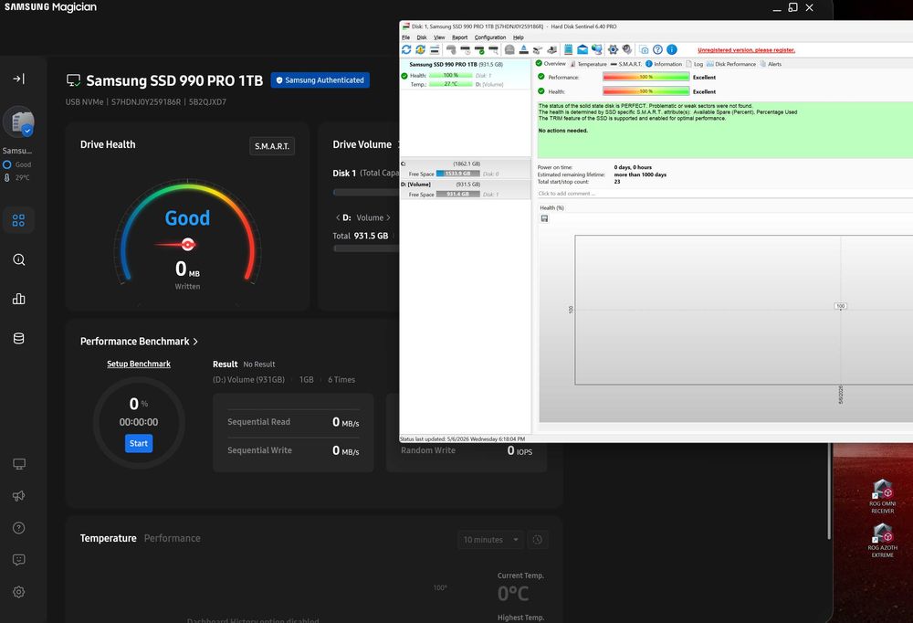Open the megaphone notices icon in sidebar
This screenshot has width=913, height=623.
click(x=18, y=496)
